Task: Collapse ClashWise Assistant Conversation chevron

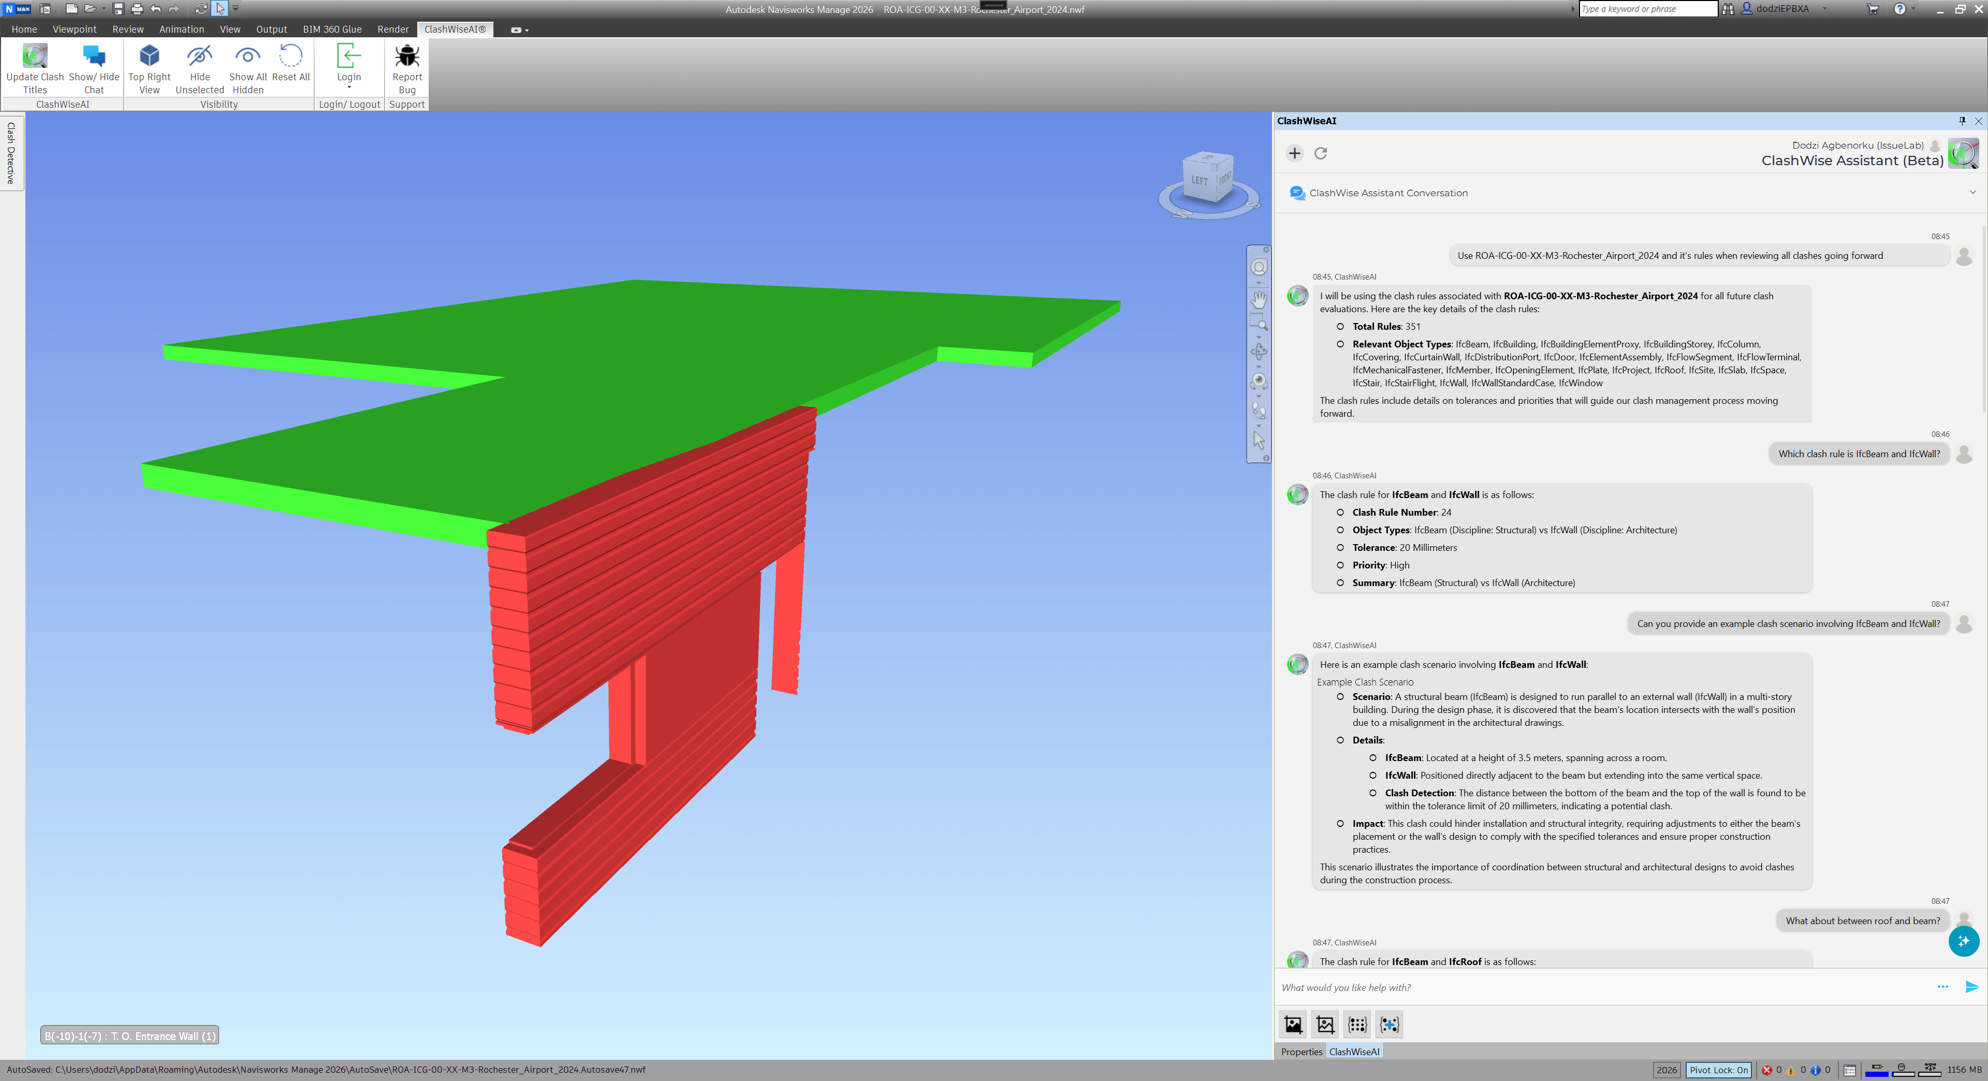Action: click(1972, 192)
